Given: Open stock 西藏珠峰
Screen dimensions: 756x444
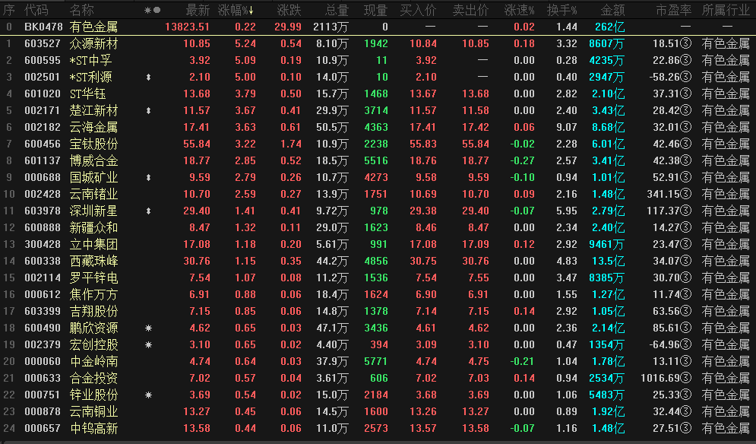Looking at the screenshot, I should pyautogui.click(x=93, y=261).
